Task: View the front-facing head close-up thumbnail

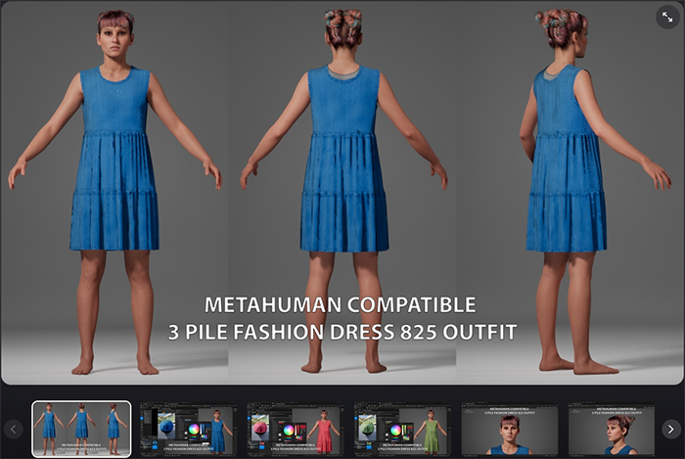Action: 509,429
